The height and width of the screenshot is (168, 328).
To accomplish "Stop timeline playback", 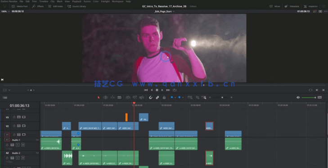I will [157, 90].
